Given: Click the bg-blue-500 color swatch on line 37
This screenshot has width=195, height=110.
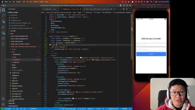Looking at the screenshot, I should 68,92.
